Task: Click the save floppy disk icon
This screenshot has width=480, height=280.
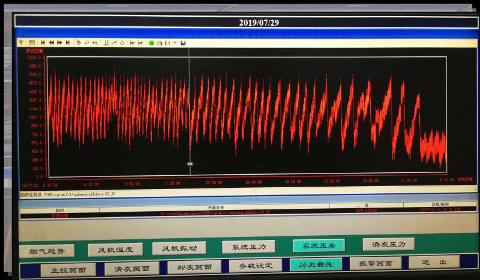Action: [x=183, y=43]
